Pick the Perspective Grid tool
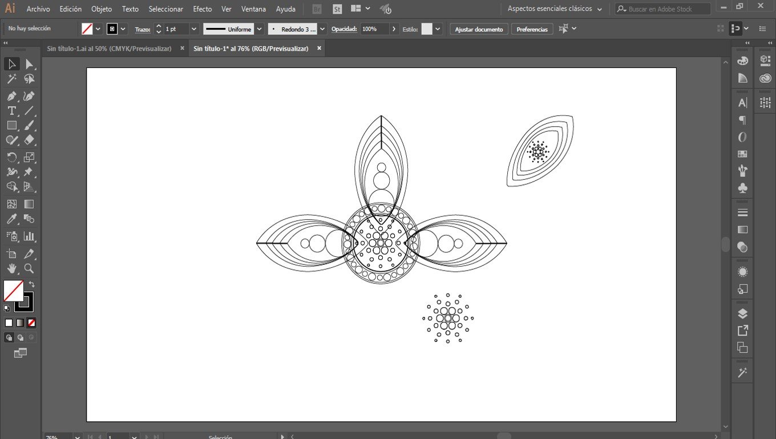 [29, 187]
